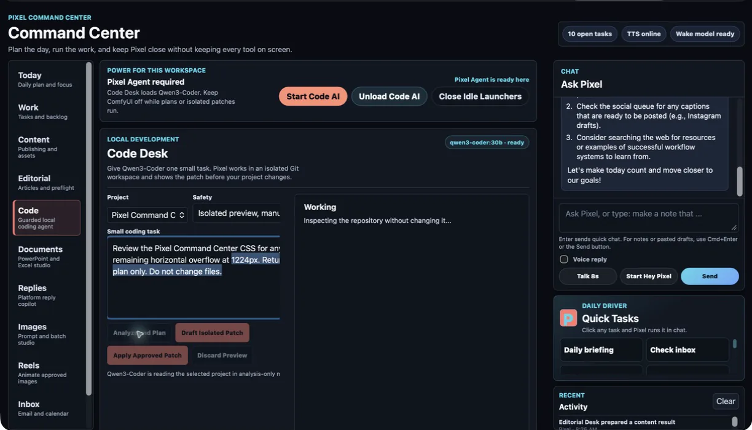Send the chat message with Send button
The width and height of the screenshot is (752, 430).
click(x=710, y=276)
